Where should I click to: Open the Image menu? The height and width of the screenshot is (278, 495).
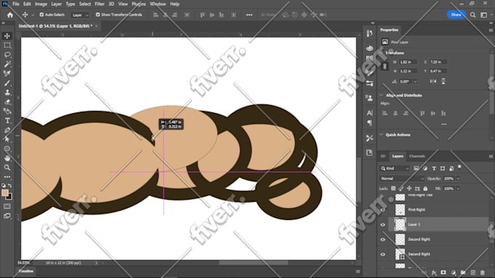tap(41, 4)
